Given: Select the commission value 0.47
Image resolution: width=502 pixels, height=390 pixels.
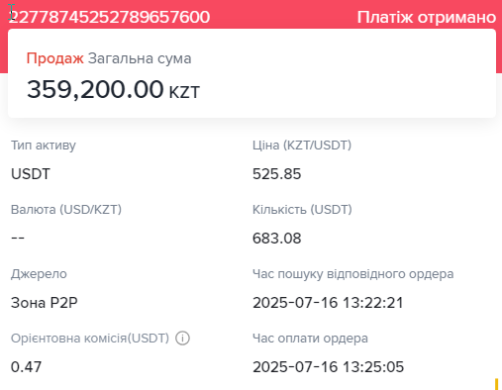Looking at the screenshot, I should click(x=26, y=367).
